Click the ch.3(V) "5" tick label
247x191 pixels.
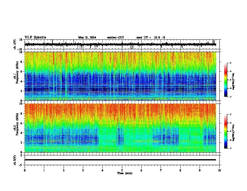(22, 155)
